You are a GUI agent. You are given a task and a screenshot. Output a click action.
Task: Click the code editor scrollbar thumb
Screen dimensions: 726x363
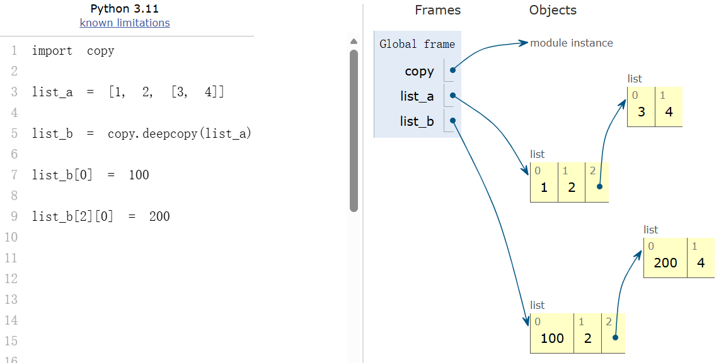(x=354, y=130)
